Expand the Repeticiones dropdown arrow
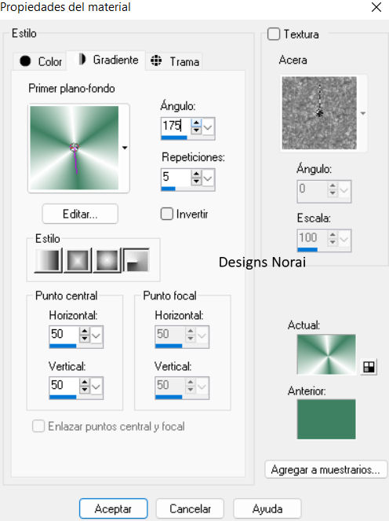This screenshot has height=521, width=389. [208, 178]
